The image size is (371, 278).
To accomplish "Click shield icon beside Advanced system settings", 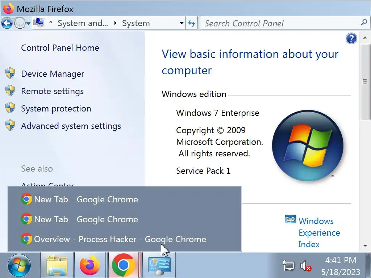I will pos(10,125).
